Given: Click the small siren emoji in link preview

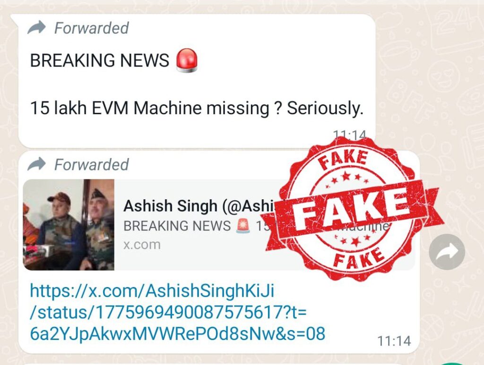Looking at the screenshot, I should click(243, 226).
